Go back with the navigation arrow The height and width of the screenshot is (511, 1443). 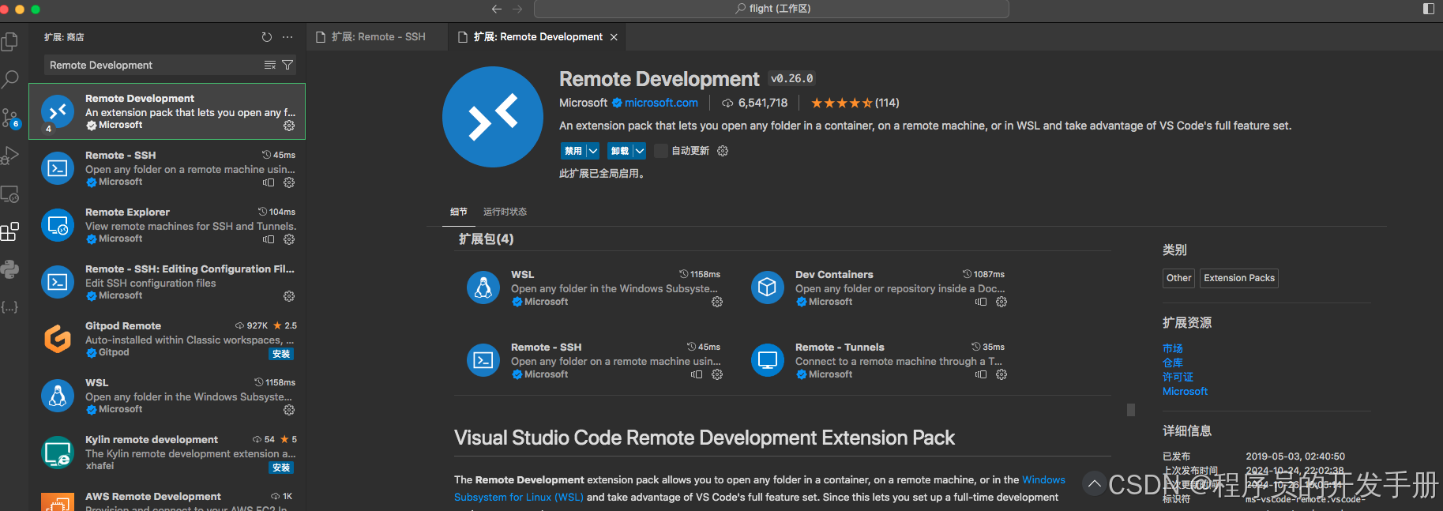click(x=496, y=9)
